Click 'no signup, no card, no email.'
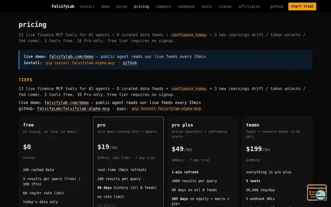The width and height of the screenshot is (331, 207). [x=50, y=132]
